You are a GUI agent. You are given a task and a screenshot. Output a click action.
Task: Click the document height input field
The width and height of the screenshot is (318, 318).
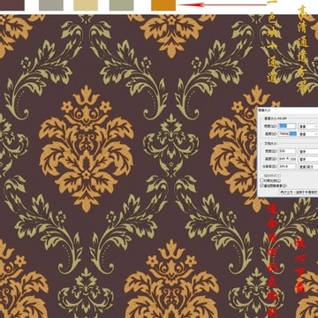pos(287,159)
